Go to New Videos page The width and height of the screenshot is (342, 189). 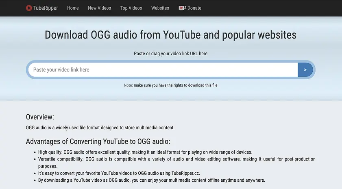click(99, 8)
